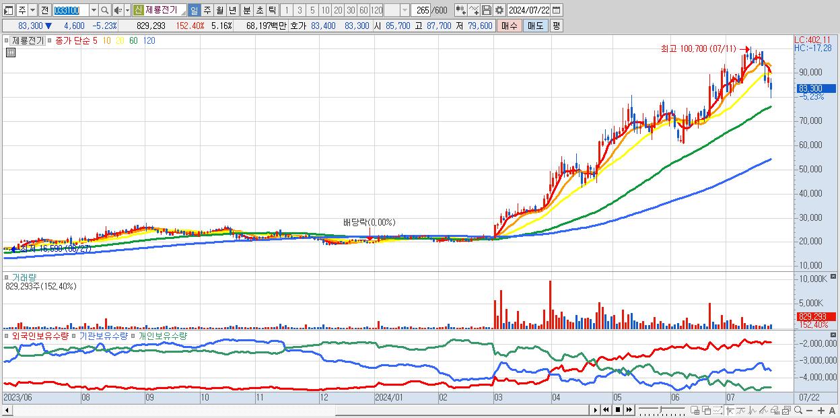Click the trend line tool icon

[741, 410]
